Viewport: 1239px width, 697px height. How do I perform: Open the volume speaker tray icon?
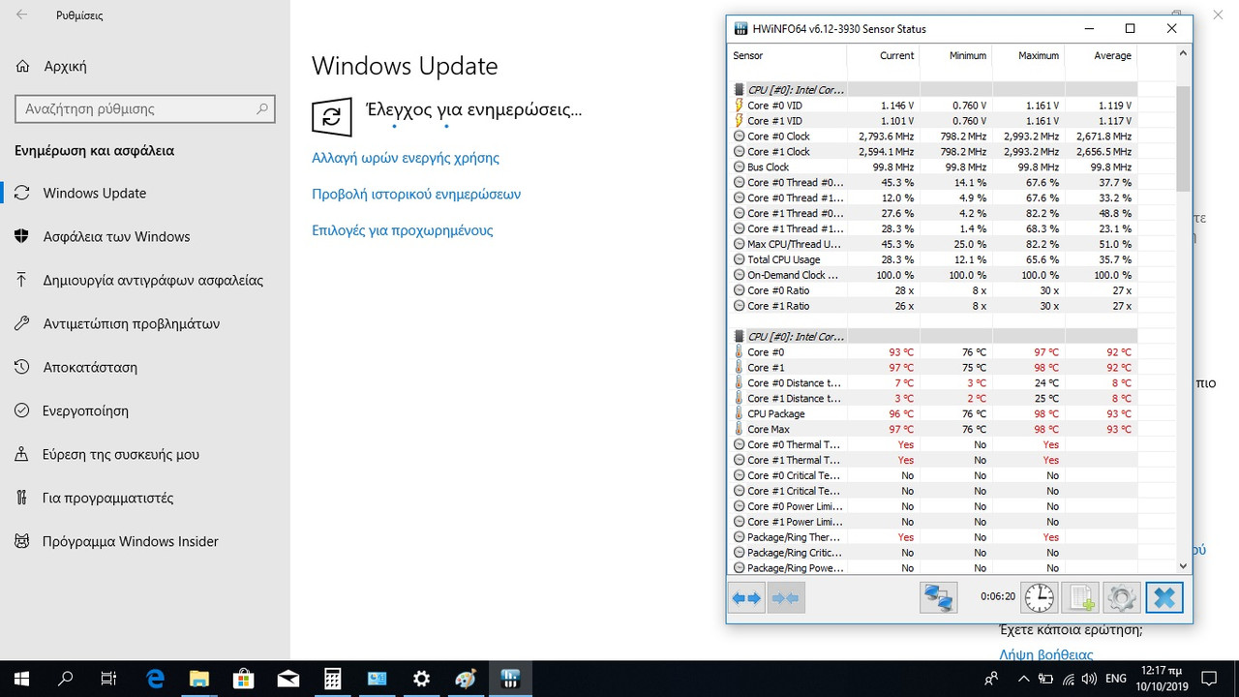point(1087,679)
